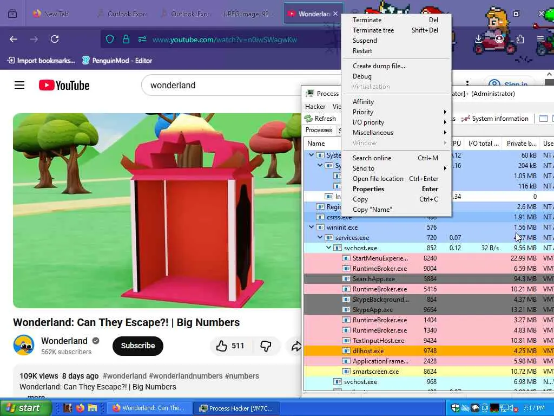Subscribe to the Wonderland channel
This screenshot has height=416, width=554.
138,346
